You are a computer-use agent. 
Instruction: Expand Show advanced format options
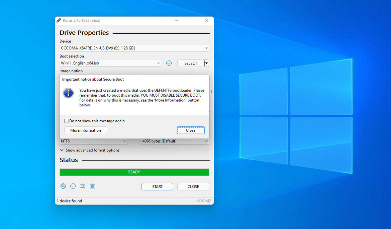pyautogui.click(x=90, y=150)
